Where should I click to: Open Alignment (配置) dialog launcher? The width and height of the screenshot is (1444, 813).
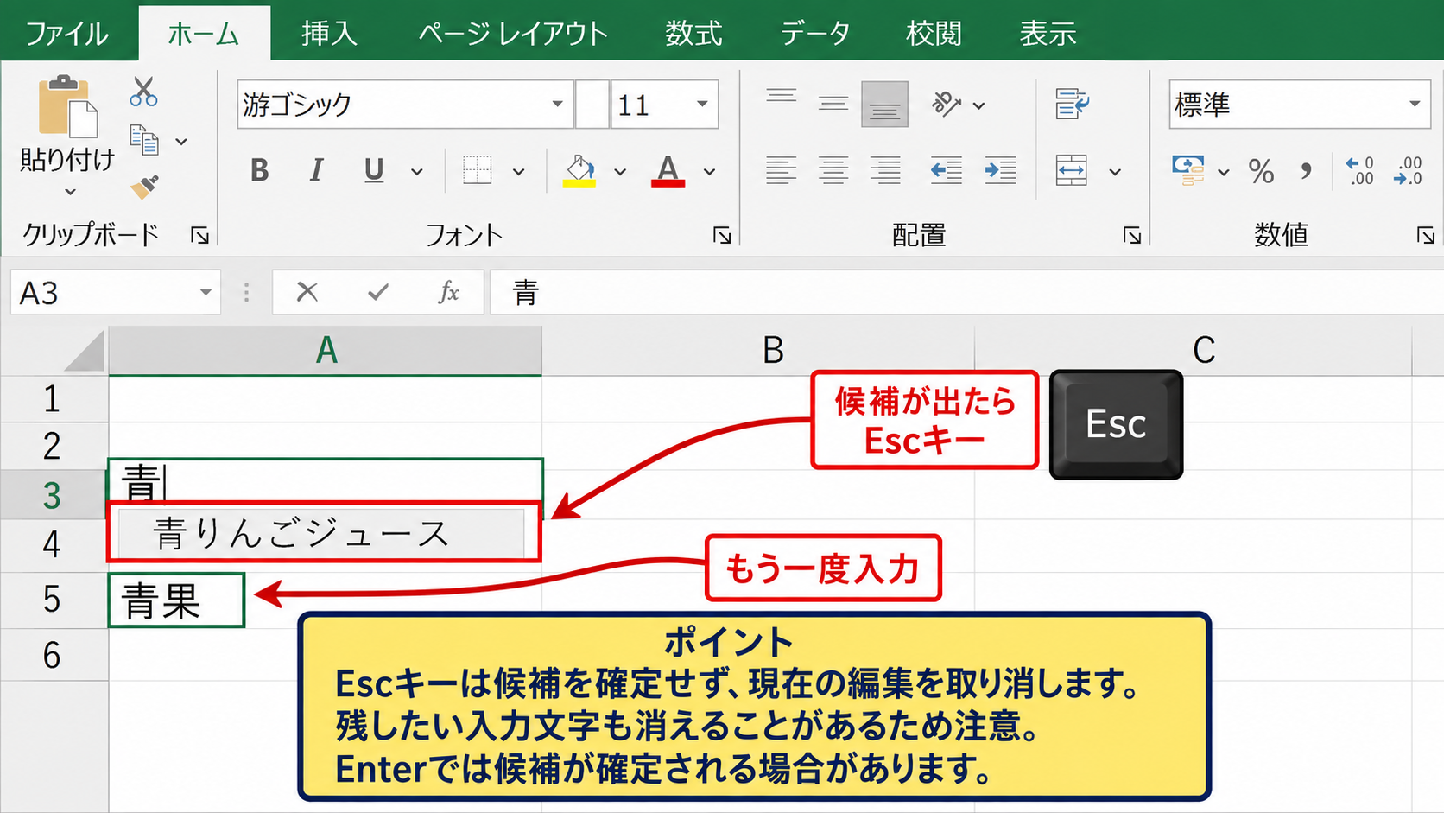(x=1131, y=235)
